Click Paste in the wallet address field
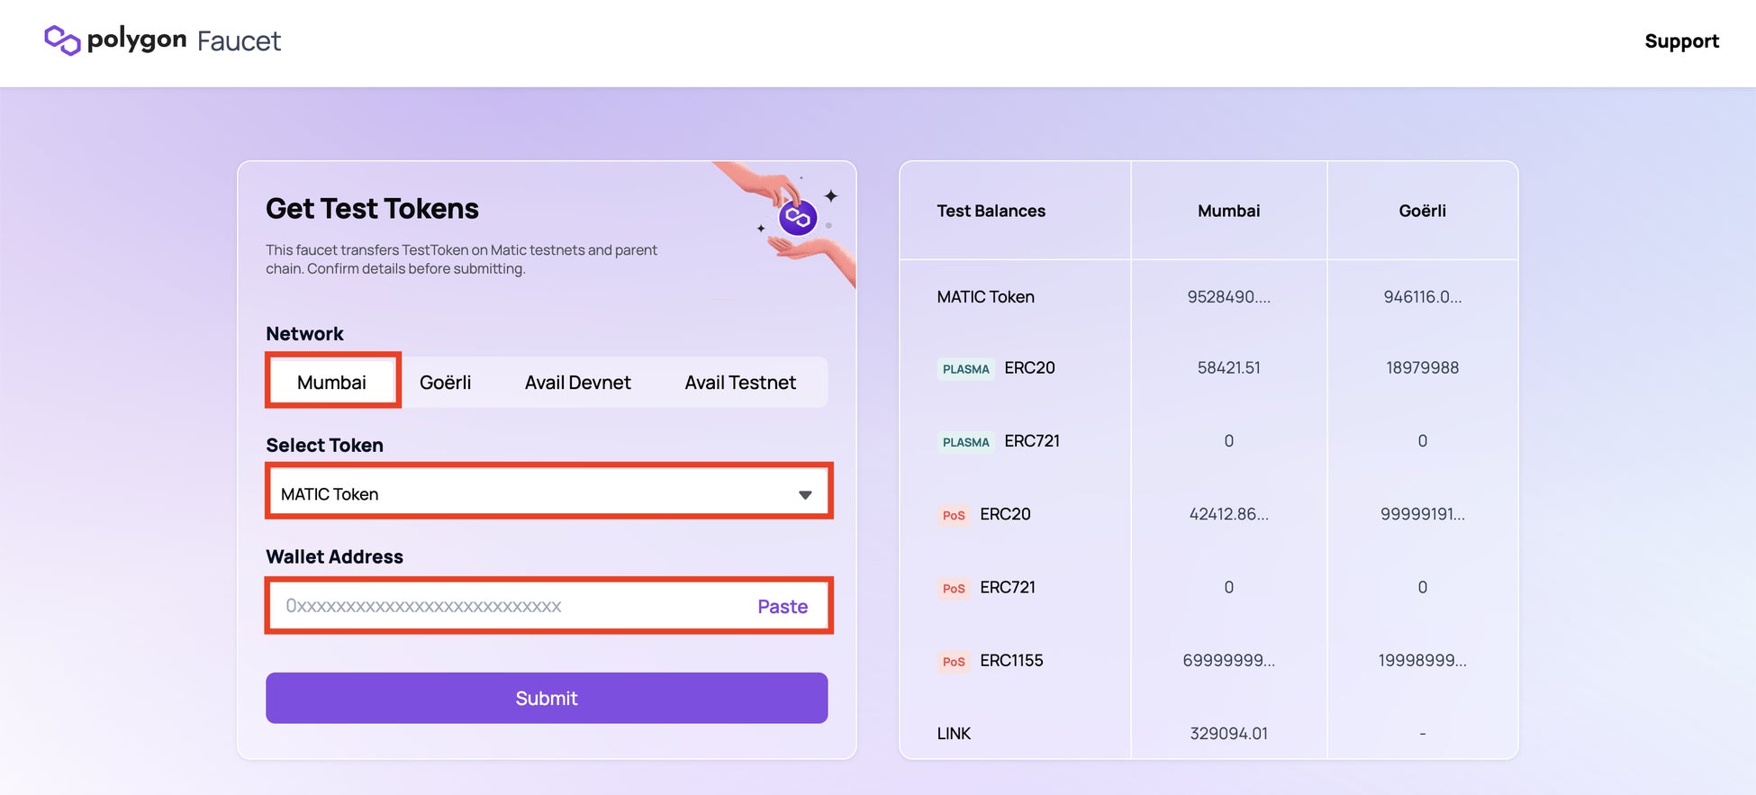The height and width of the screenshot is (795, 1756). click(x=783, y=607)
